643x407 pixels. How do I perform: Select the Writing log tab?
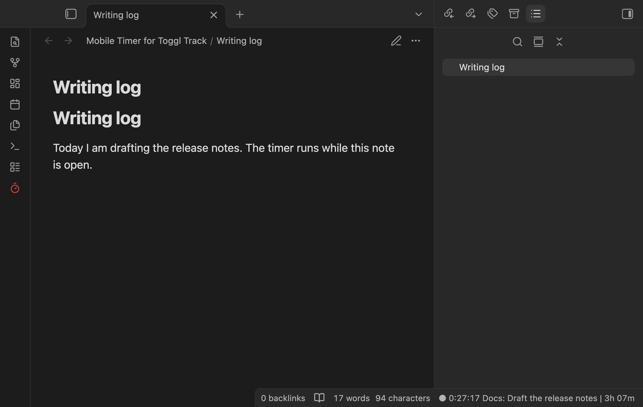pyautogui.click(x=155, y=14)
